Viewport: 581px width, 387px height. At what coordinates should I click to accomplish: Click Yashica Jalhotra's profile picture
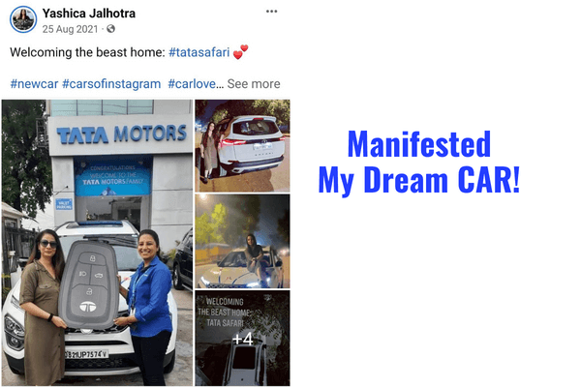[x=23, y=19]
